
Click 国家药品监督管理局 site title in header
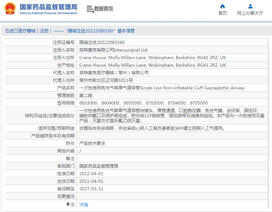[x=48, y=7]
